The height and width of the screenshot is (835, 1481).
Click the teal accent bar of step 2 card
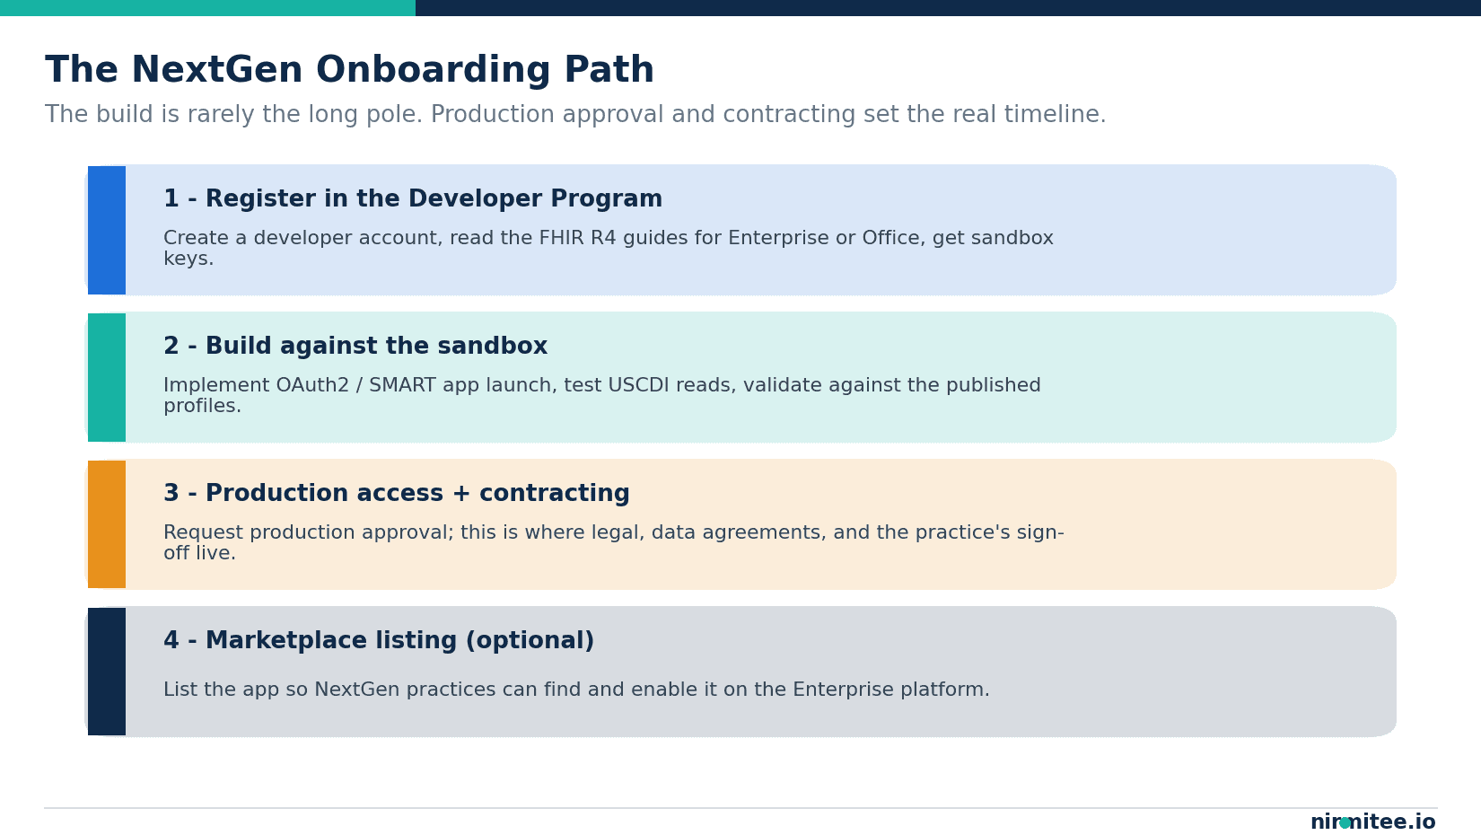pyautogui.click(x=107, y=377)
